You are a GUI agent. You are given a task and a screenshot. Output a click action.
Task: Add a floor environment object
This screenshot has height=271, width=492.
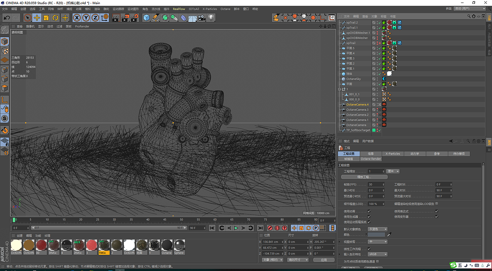tap(193, 18)
